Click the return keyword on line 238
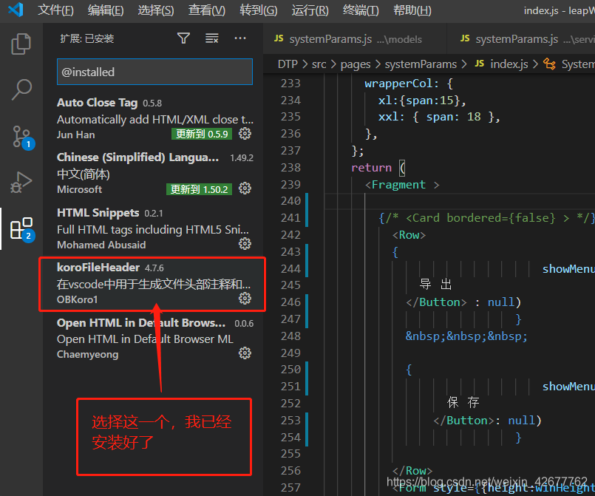 (371, 167)
